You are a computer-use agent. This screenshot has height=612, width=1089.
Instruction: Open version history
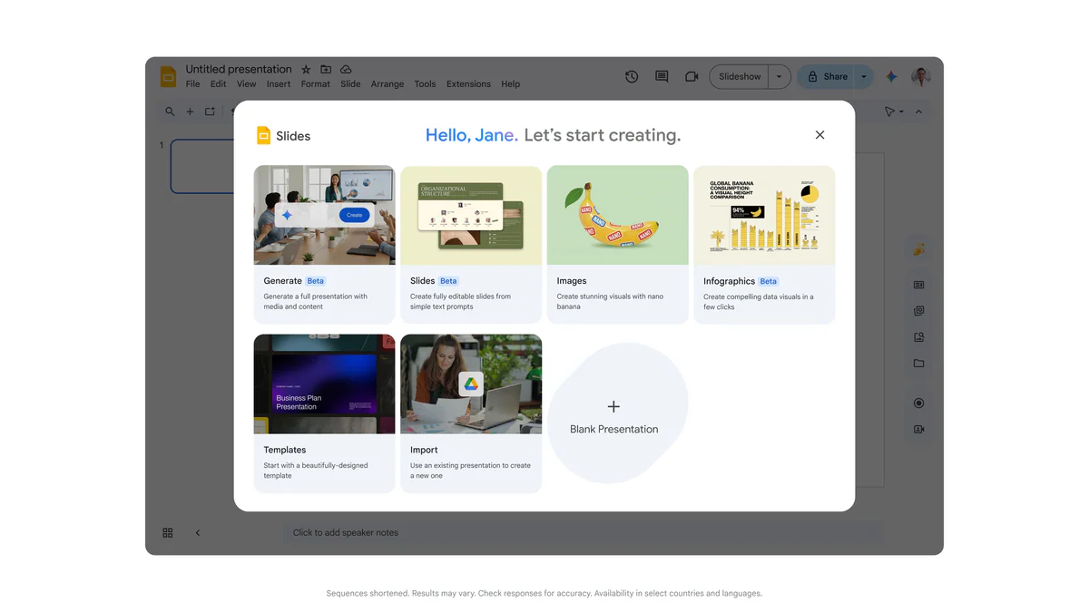tap(632, 77)
